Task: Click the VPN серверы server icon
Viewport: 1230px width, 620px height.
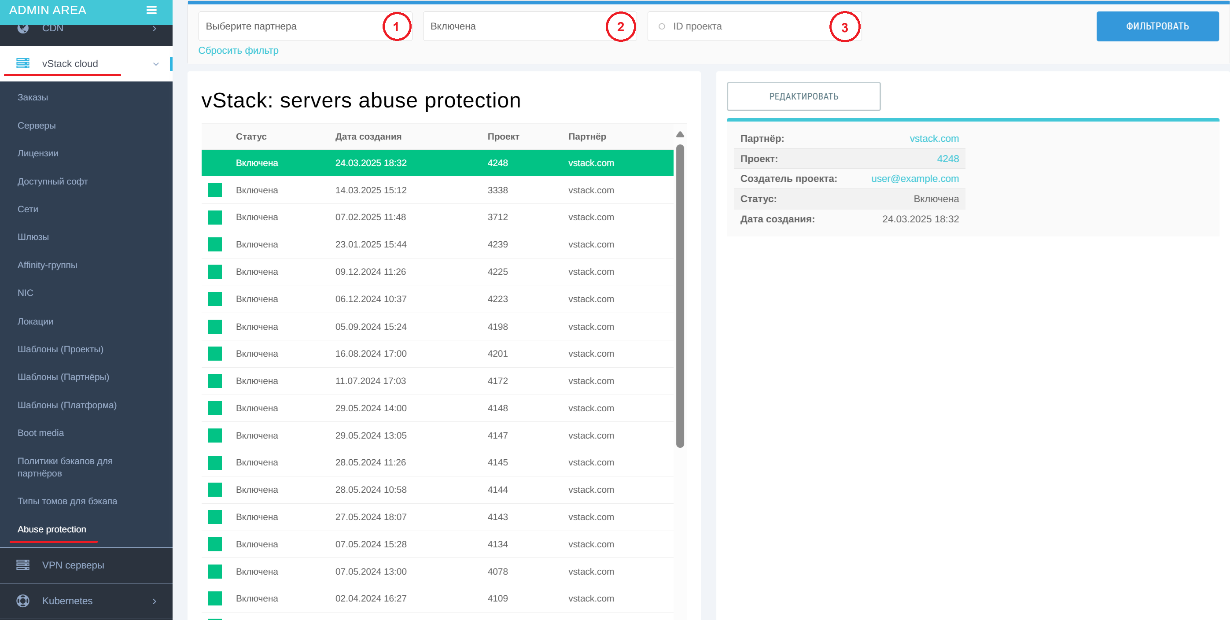Action: point(22,565)
